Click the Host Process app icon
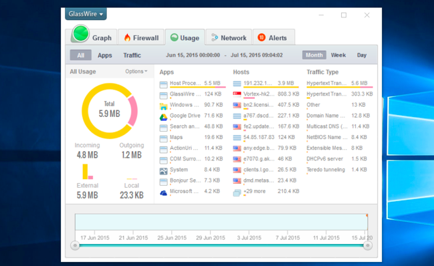The image size is (434, 266). tap(164, 84)
